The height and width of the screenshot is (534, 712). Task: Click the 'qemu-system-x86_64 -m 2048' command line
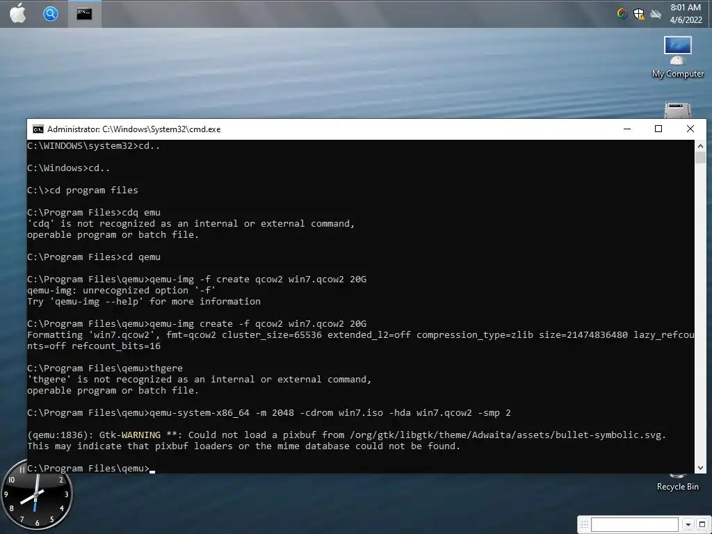coord(269,413)
